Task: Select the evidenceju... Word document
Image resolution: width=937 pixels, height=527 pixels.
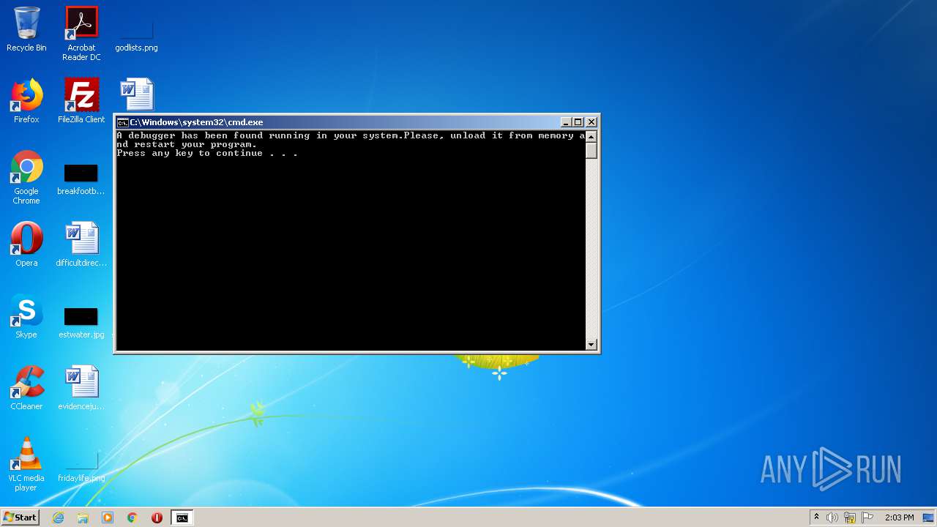Action: click(81, 388)
